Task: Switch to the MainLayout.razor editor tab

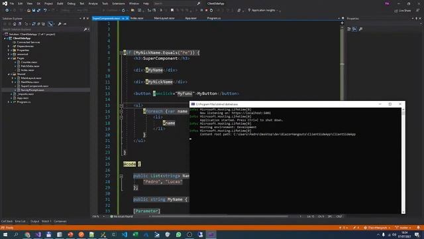Action: pyautogui.click(x=164, y=18)
